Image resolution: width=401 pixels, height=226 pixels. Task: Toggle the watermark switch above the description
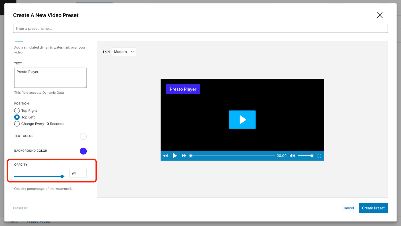tap(19, 41)
